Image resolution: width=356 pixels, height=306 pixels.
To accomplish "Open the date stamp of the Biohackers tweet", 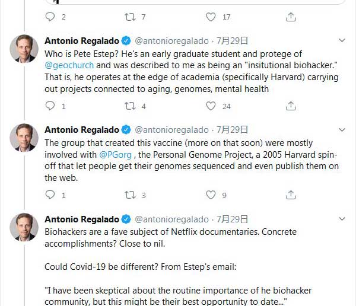I will point(231,219).
